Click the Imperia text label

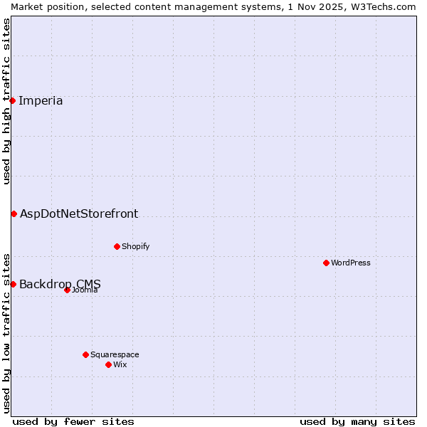point(41,100)
